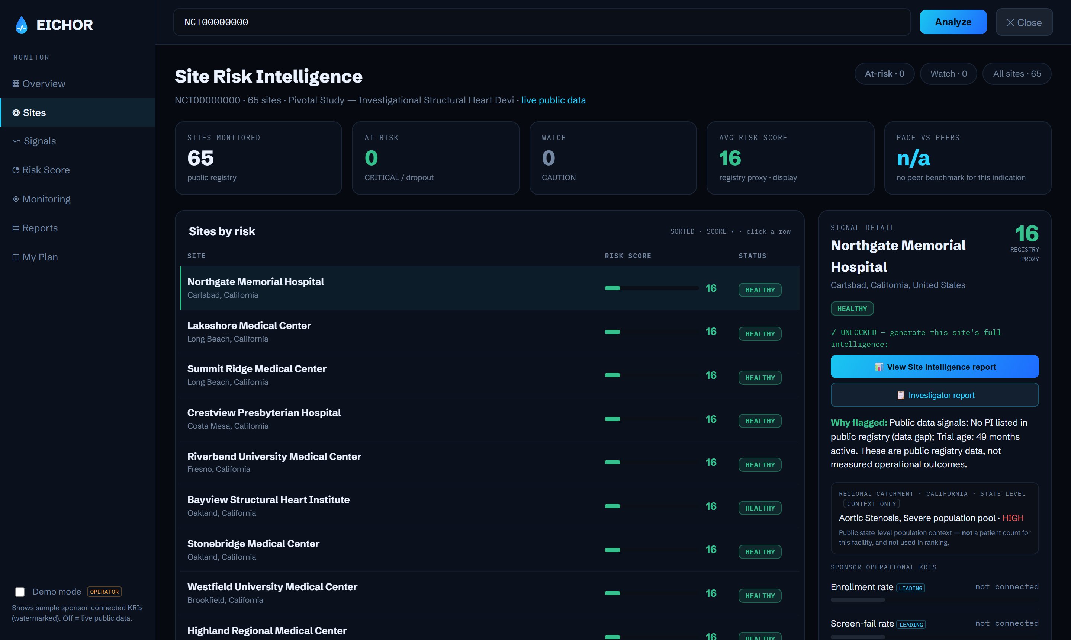Open the Signals wave icon
The width and height of the screenshot is (1071, 640).
[x=16, y=141]
